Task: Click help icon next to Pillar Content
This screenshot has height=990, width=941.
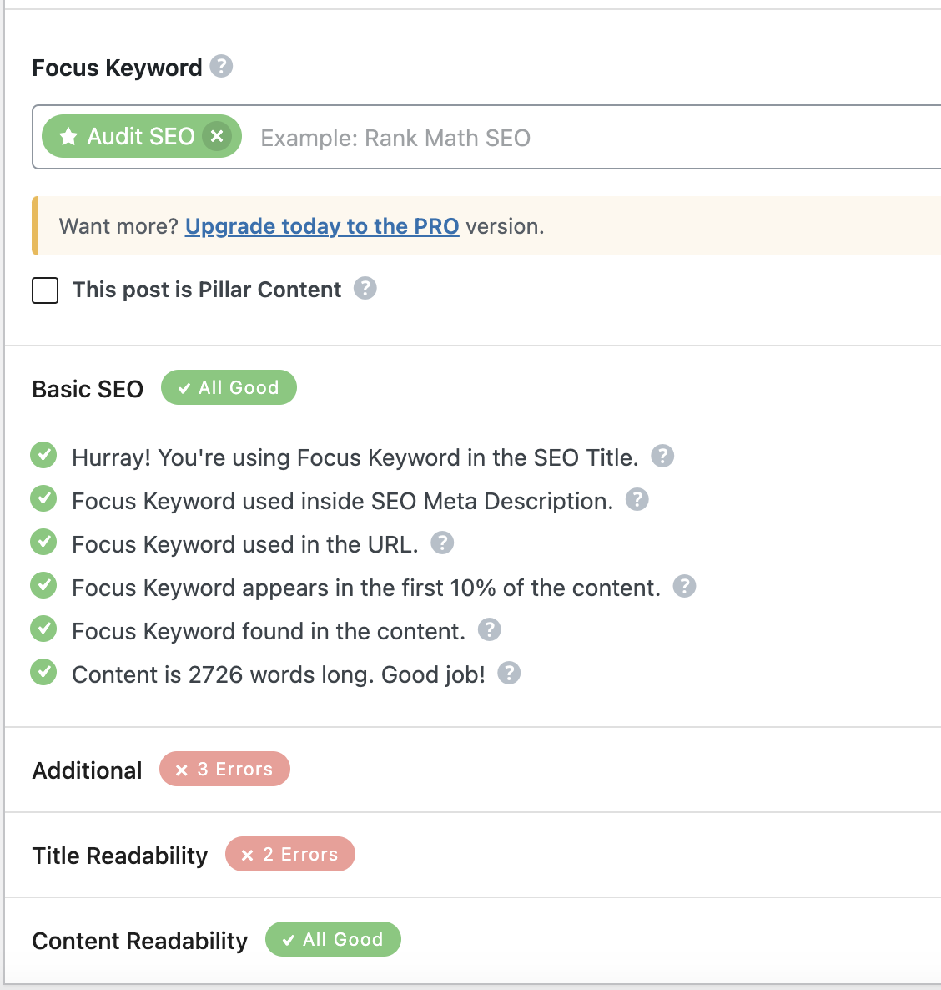Action: pyautogui.click(x=365, y=289)
